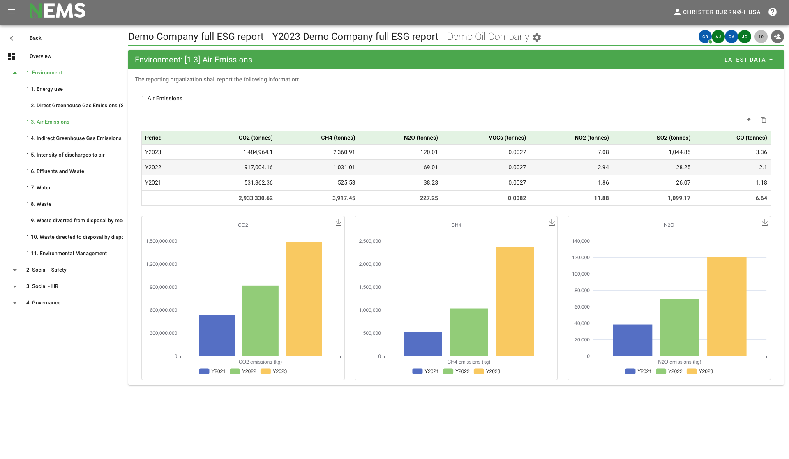Expand the 2. Social - Safety section

[x=15, y=270]
